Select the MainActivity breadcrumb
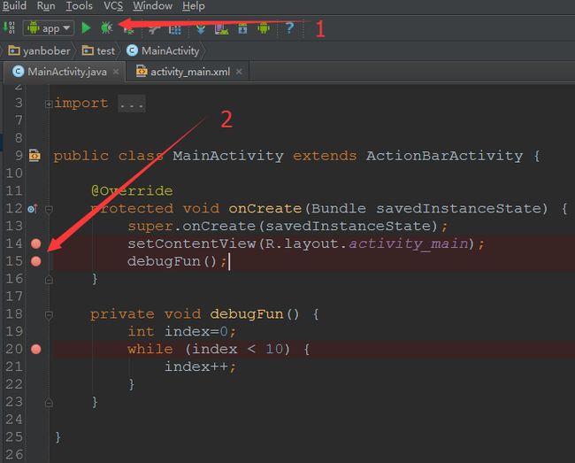Viewport: 575px width, 463px height. pos(163,50)
